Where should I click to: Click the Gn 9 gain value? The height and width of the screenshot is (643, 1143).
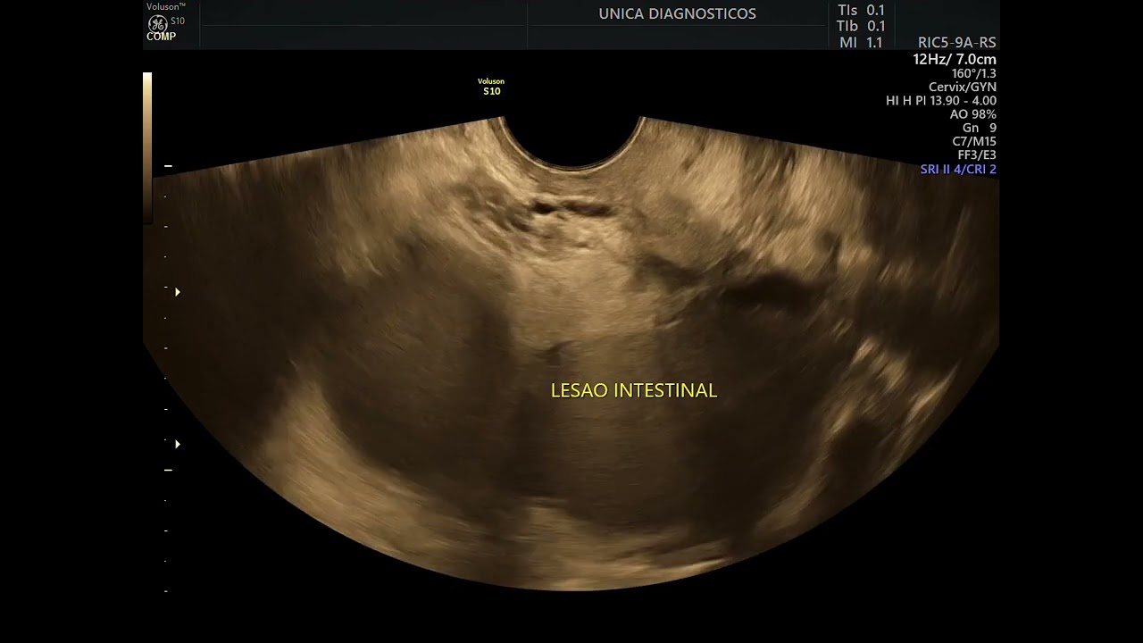(x=979, y=128)
